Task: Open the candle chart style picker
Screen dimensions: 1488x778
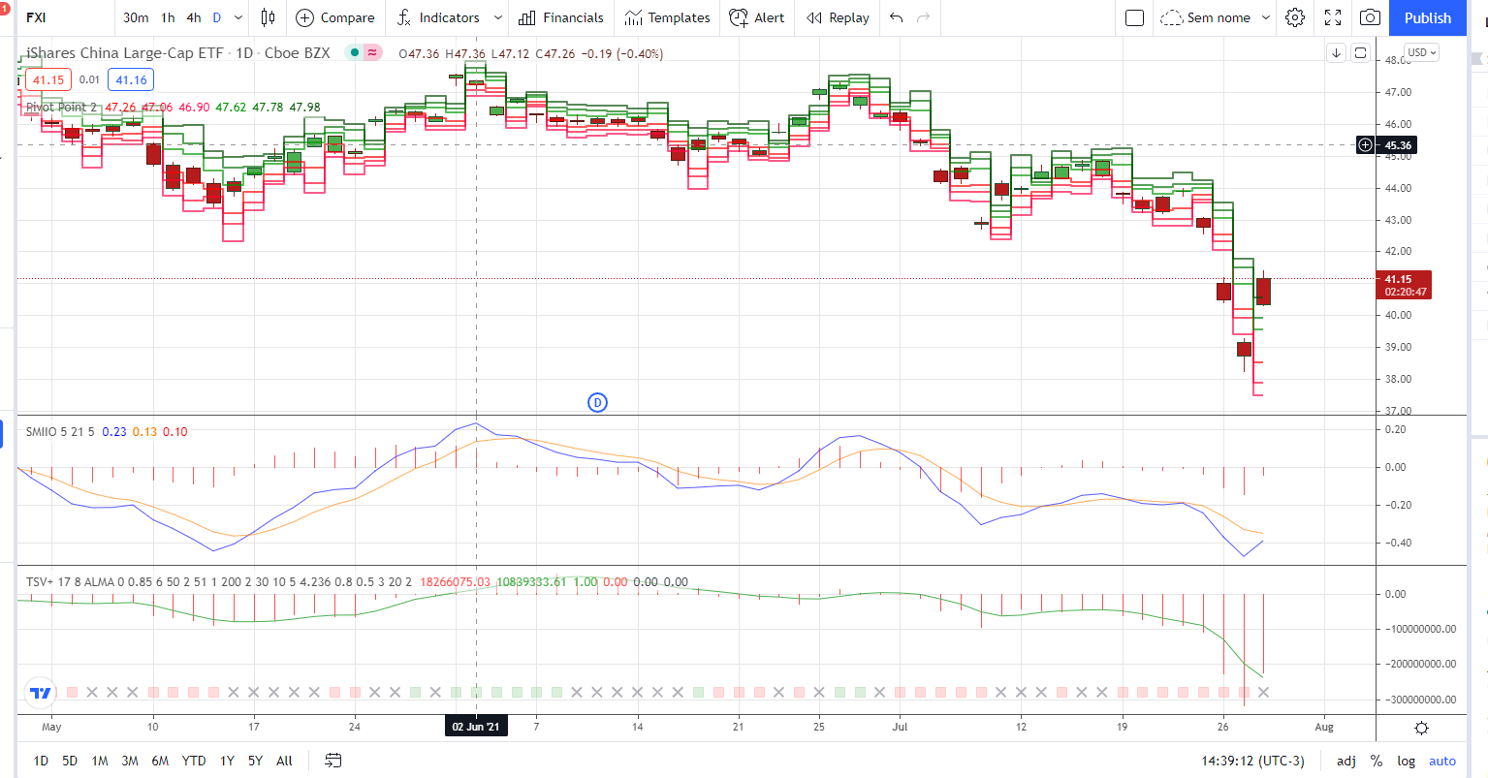Action: [x=269, y=17]
